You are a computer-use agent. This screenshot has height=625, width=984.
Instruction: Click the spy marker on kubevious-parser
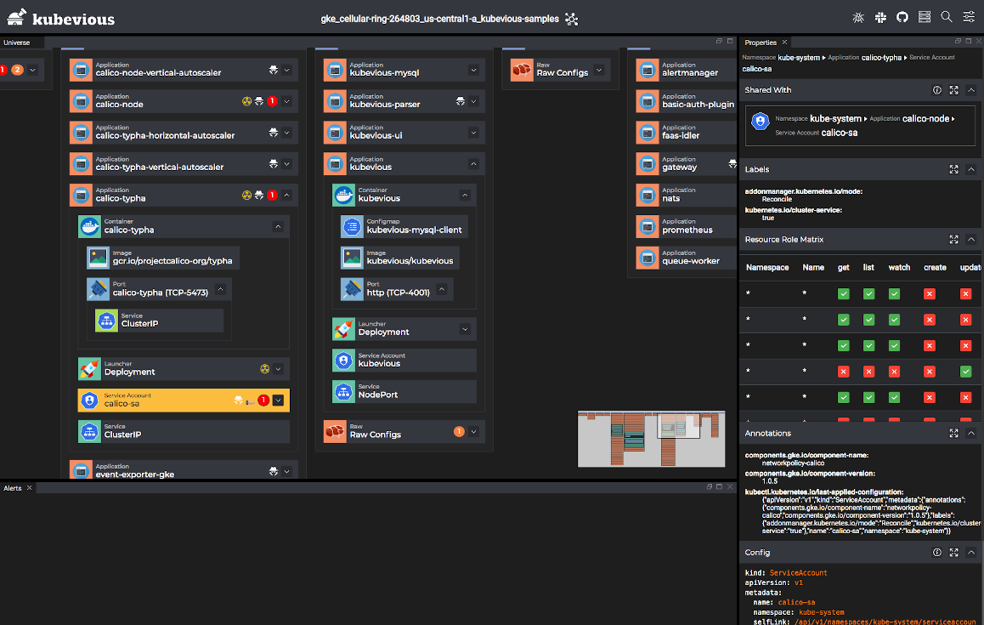click(x=460, y=101)
